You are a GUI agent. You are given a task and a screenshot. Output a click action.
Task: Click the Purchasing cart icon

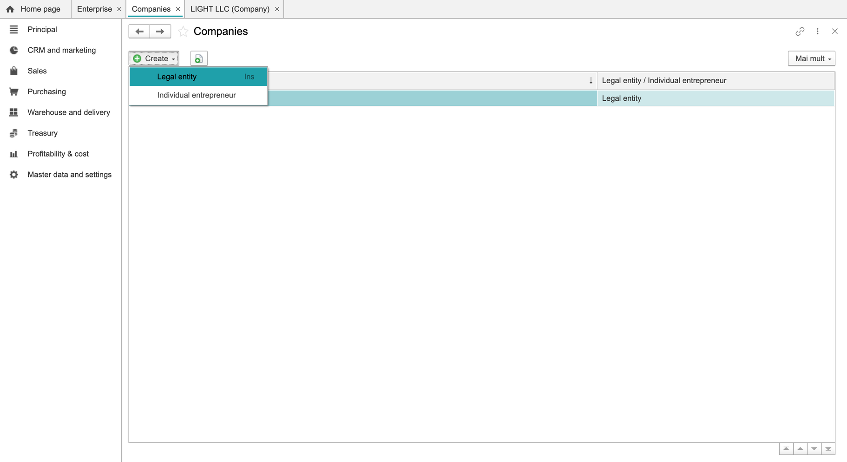(14, 91)
